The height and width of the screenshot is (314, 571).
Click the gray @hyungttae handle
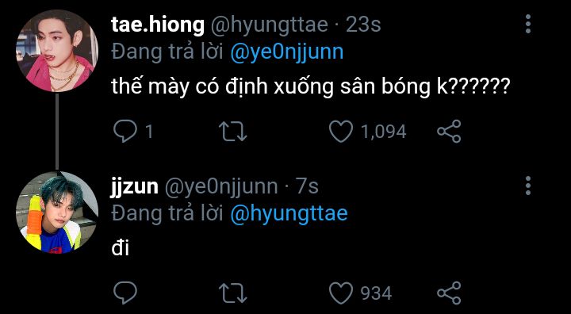tap(270, 26)
